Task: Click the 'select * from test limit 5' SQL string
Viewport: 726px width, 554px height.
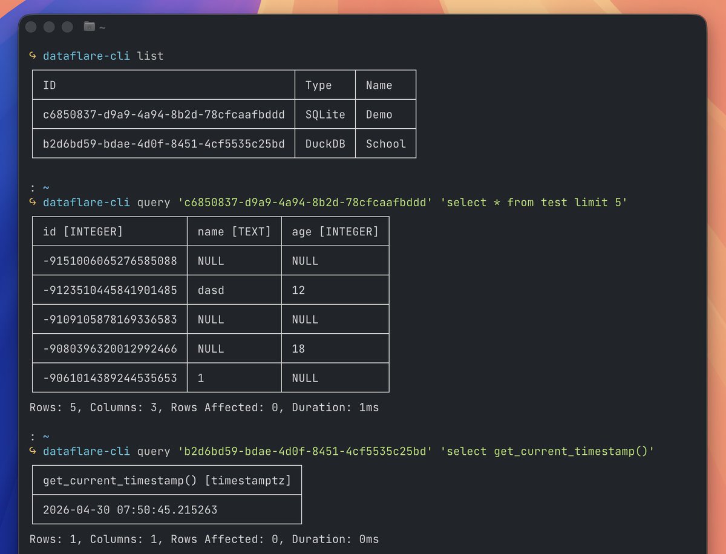Action: [534, 203]
